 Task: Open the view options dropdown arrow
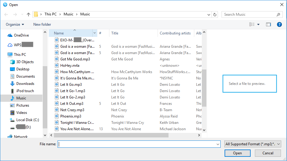click(258, 24)
